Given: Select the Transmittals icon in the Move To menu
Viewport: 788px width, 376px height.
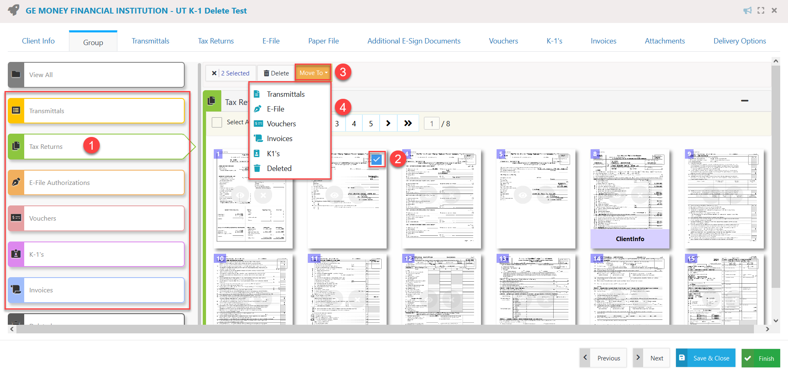Looking at the screenshot, I should pyautogui.click(x=258, y=93).
